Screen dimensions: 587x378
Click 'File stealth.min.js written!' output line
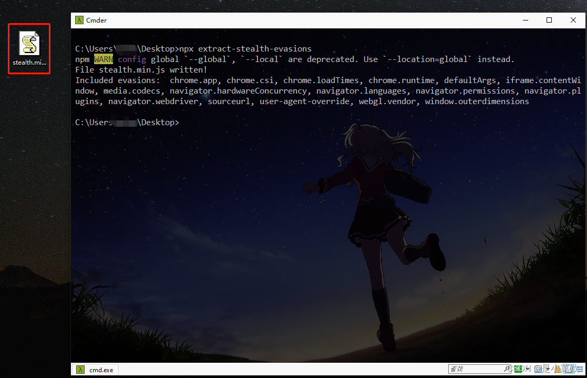point(141,70)
